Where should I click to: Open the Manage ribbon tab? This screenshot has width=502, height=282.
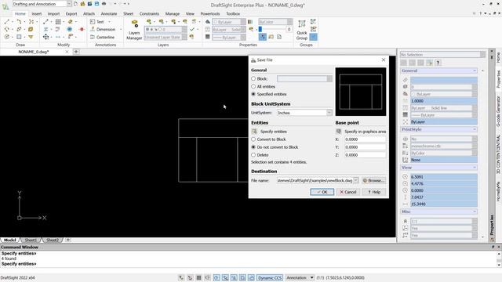click(173, 14)
